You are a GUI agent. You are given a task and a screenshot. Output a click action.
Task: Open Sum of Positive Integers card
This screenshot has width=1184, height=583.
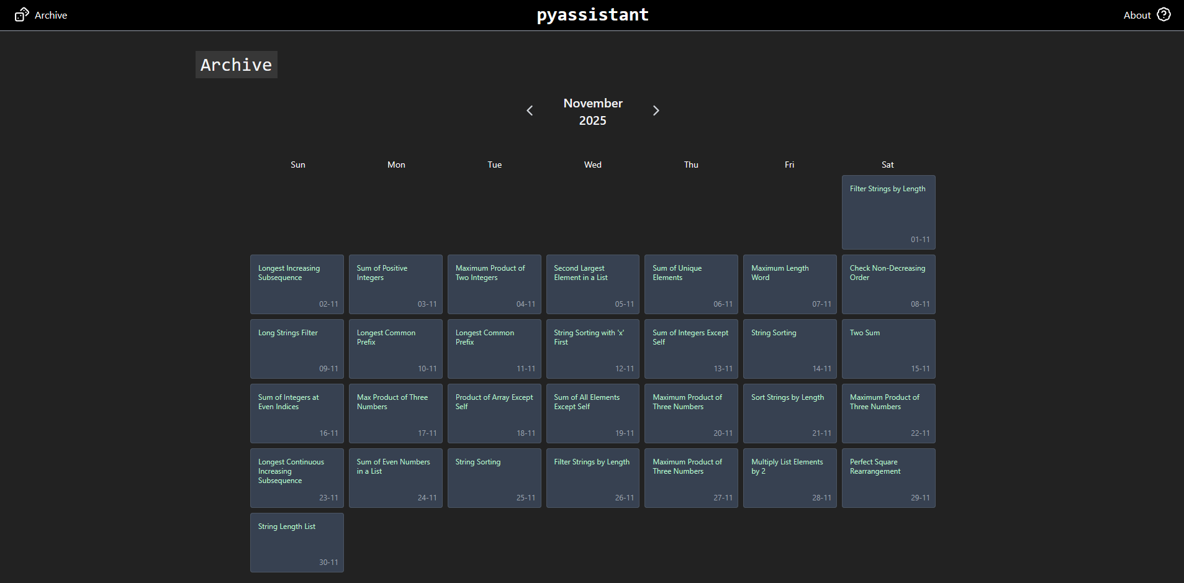pos(395,284)
